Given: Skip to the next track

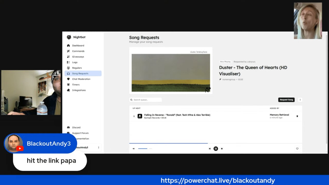Looking at the screenshot, I should pyautogui.click(x=222, y=149).
